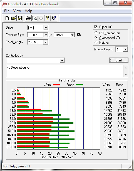Expand the Drive dropdown
This screenshot has width=134, height=171.
[46, 28]
